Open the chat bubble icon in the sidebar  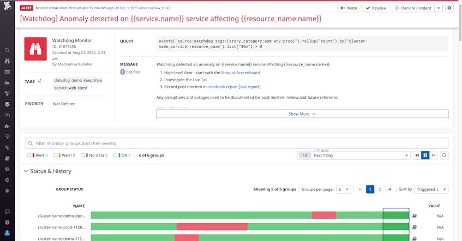pos(7,212)
